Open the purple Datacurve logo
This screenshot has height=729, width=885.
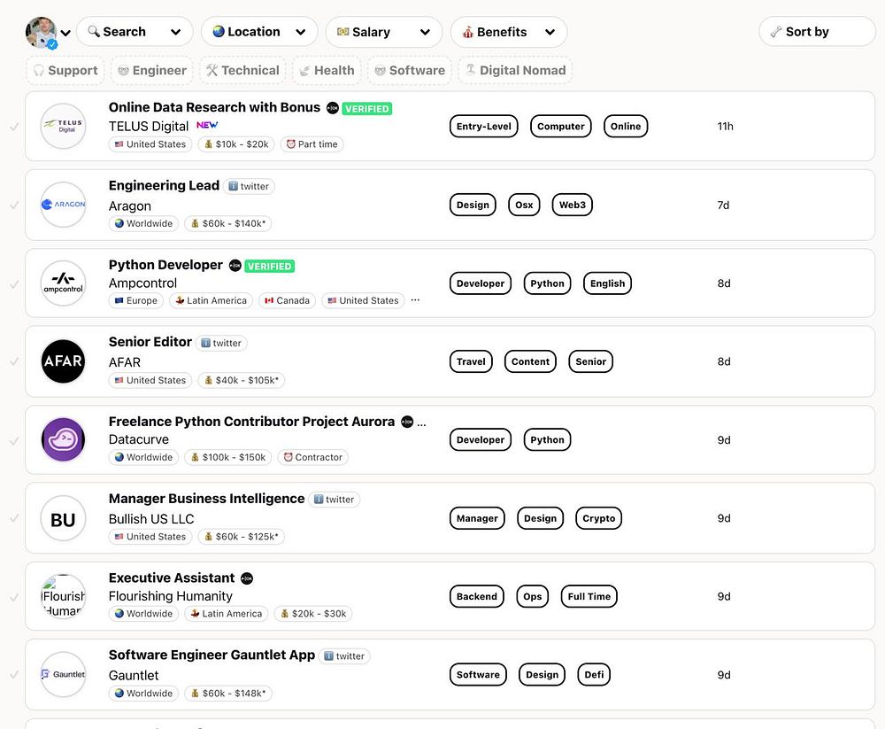tap(63, 439)
